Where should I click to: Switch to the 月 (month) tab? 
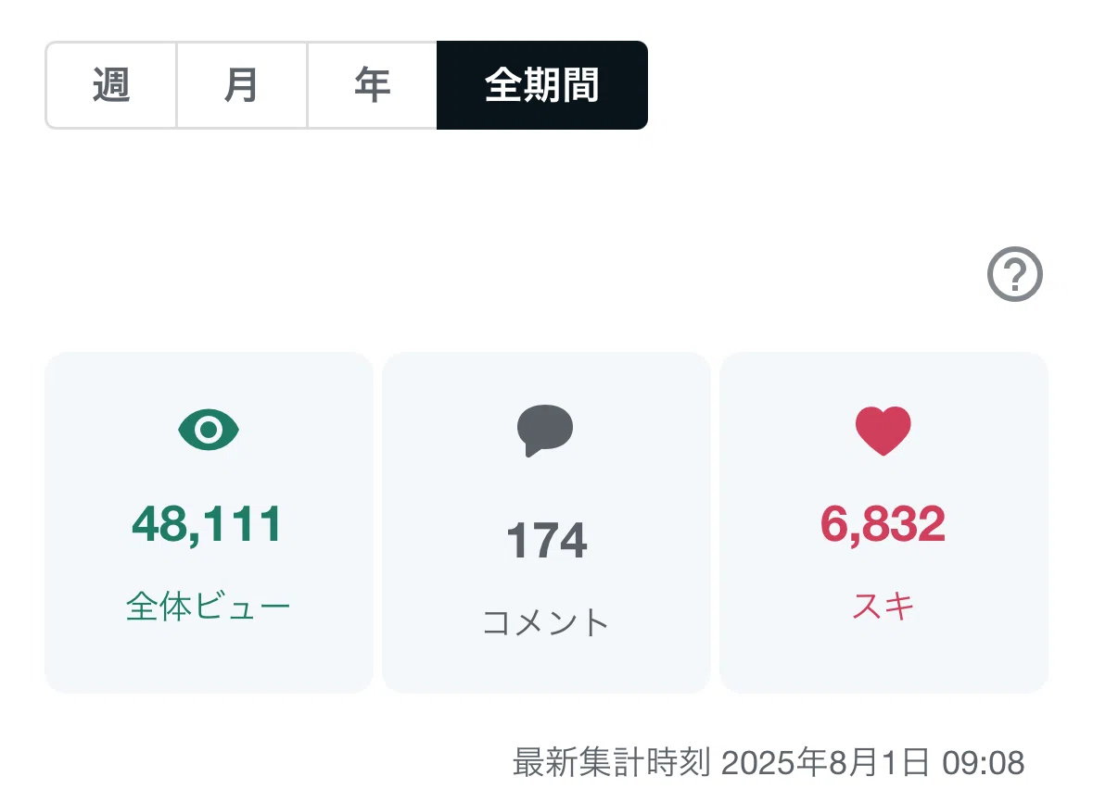[x=241, y=85]
